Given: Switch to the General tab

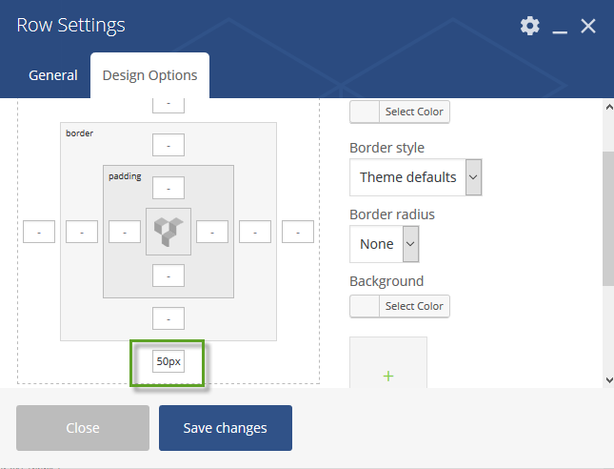Looking at the screenshot, I should coord(53,75).
